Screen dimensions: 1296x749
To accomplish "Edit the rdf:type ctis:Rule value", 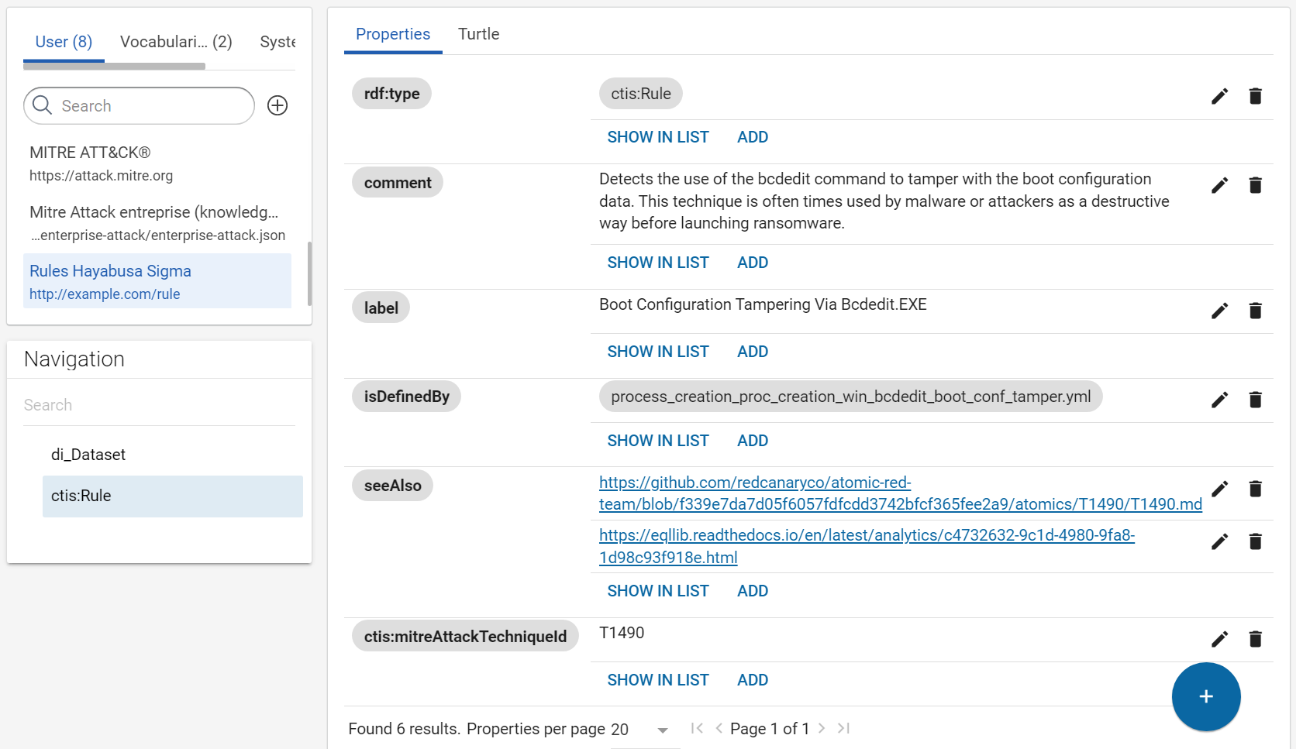I will pyautogui.click(x=1219, y=96).
